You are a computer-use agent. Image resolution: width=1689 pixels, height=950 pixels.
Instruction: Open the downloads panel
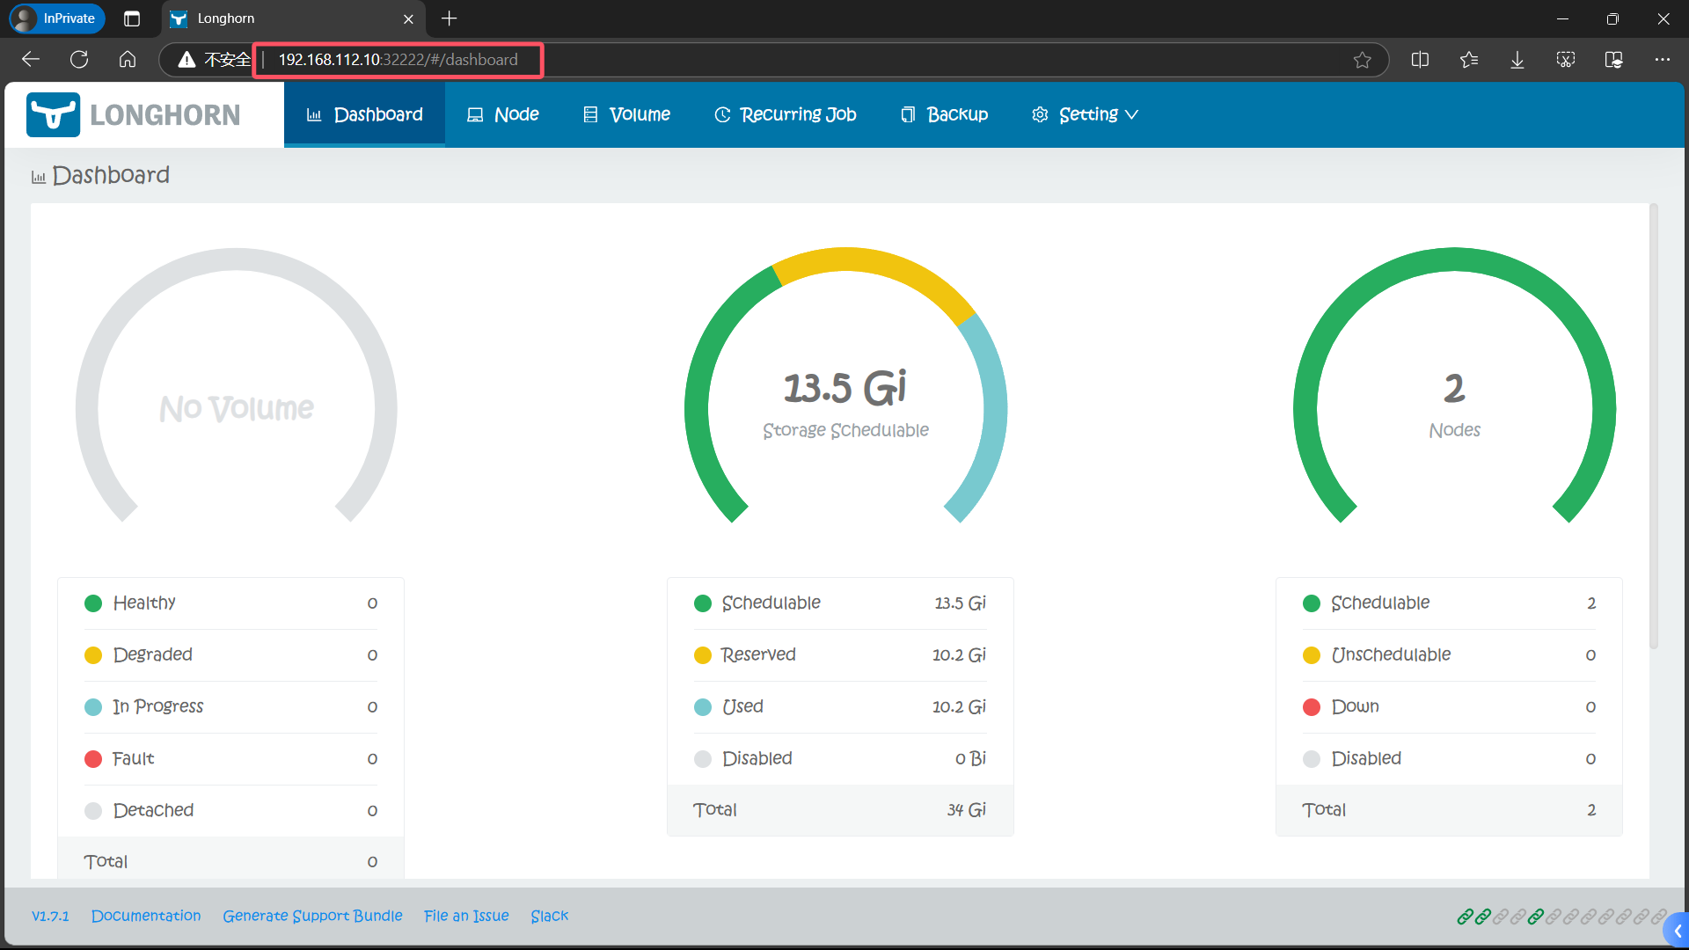pos(1517,60)
